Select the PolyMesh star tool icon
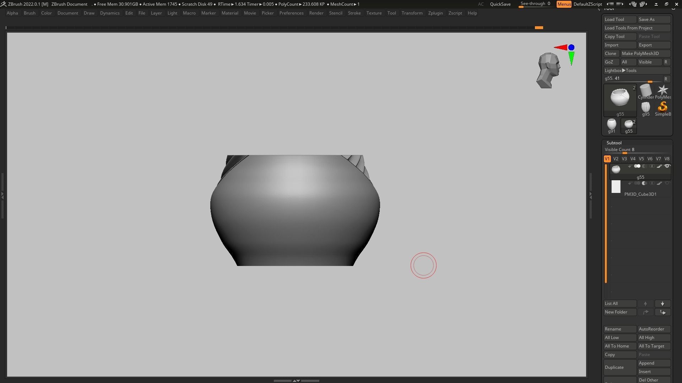 tap(662, 91)
